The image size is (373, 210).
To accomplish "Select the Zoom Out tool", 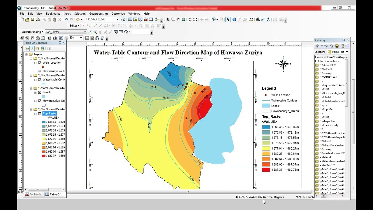I will (173, 20).
